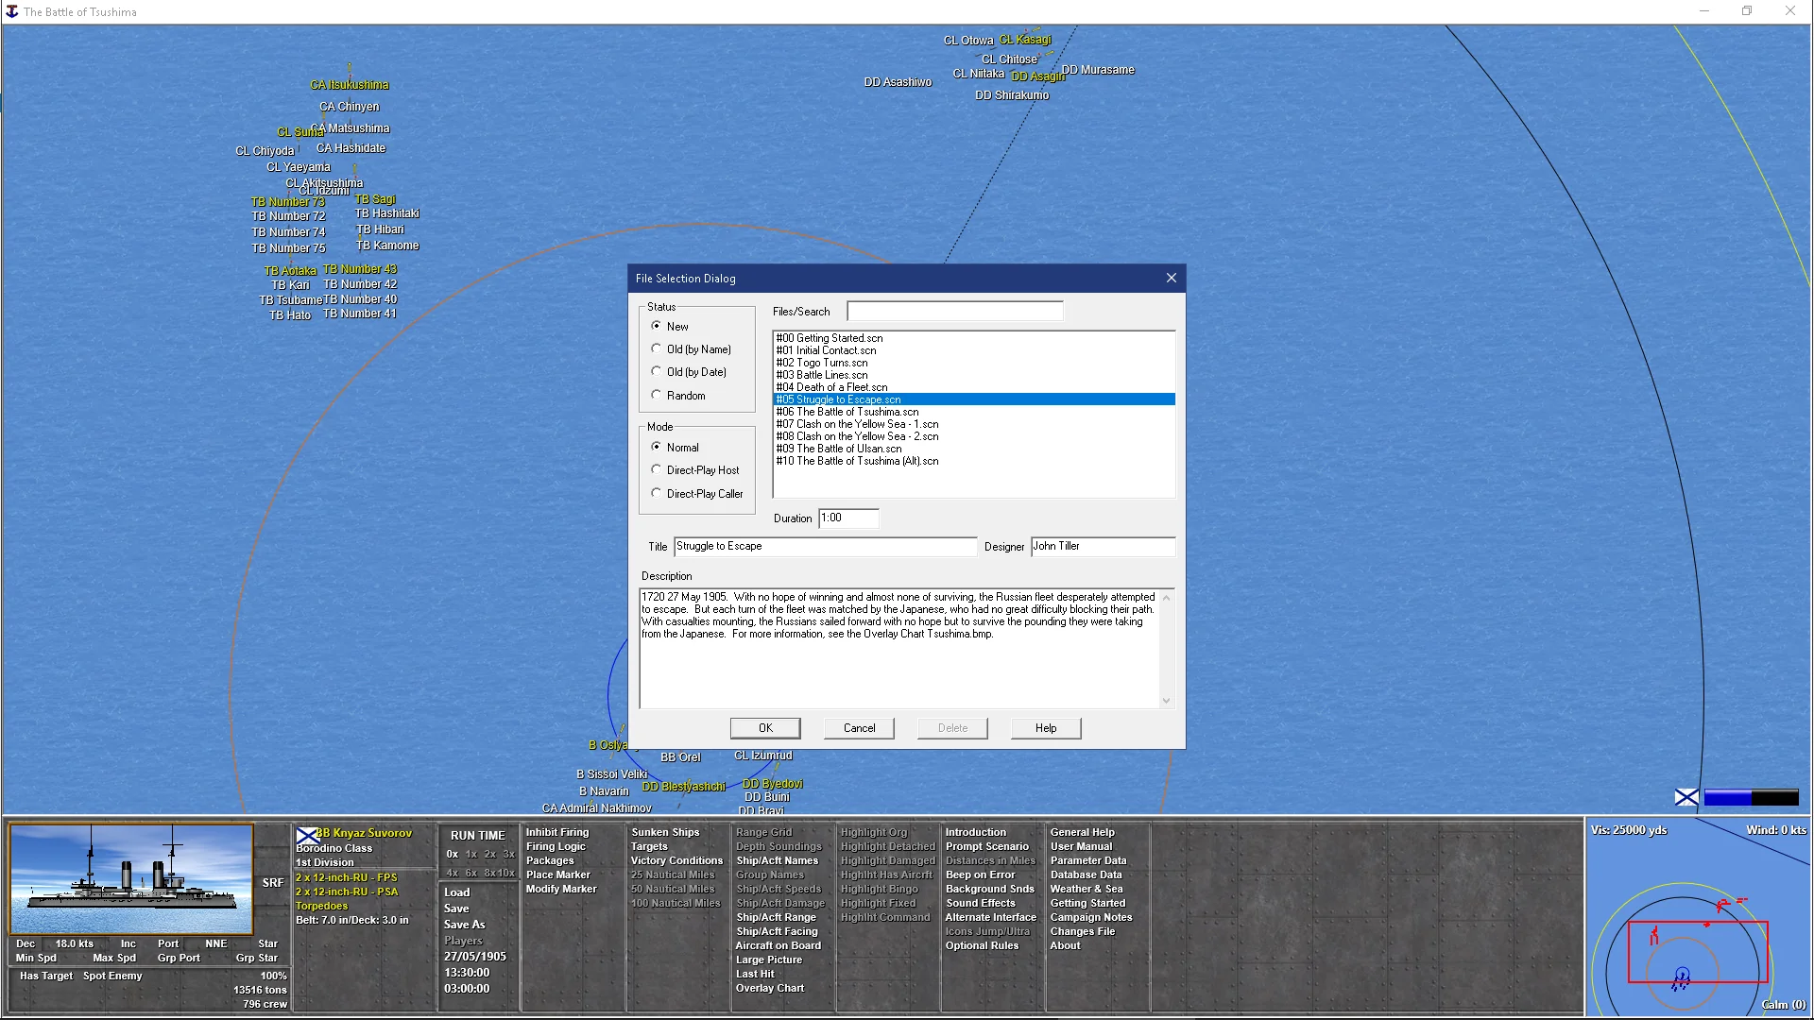This screenshot has width=1814, height=1020.
Task: Click the CA Chinyen ship marker
Action: pyautogui.click(x=350, y=107)
